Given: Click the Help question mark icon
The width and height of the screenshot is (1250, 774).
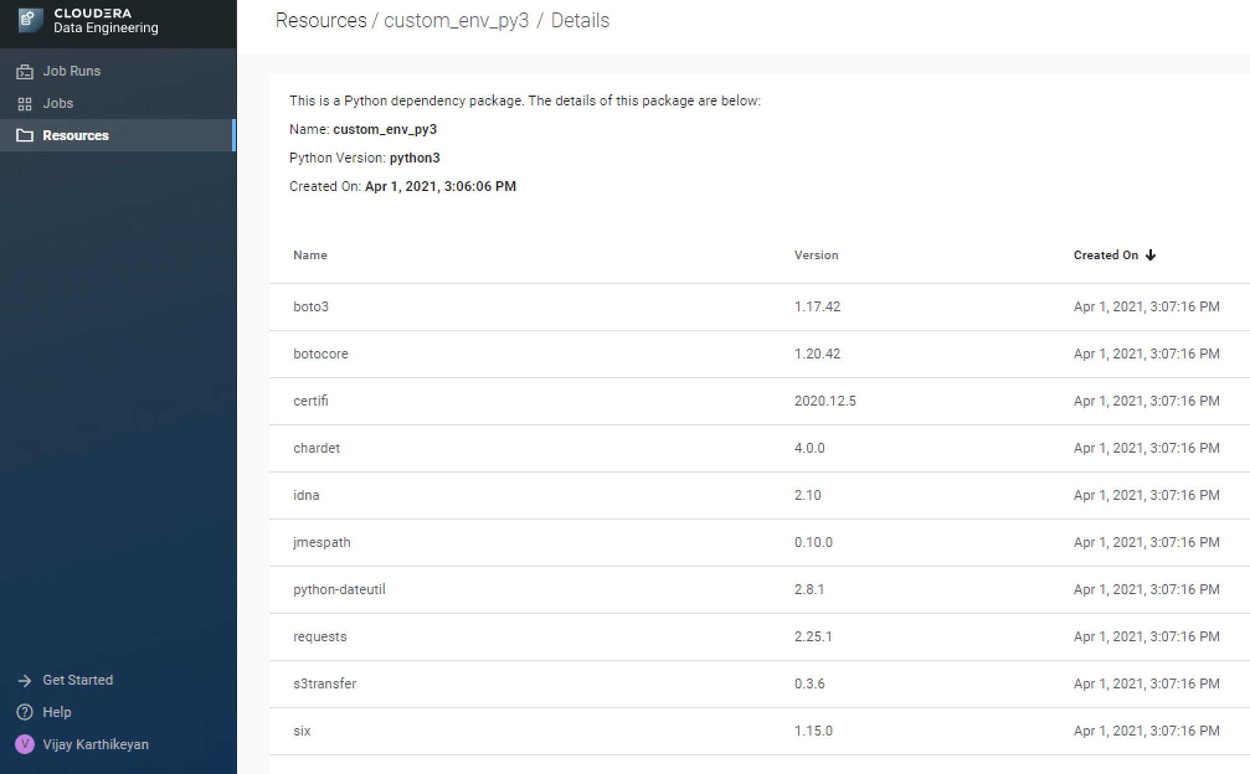Looking at the screenshot, I should (25, 713).
